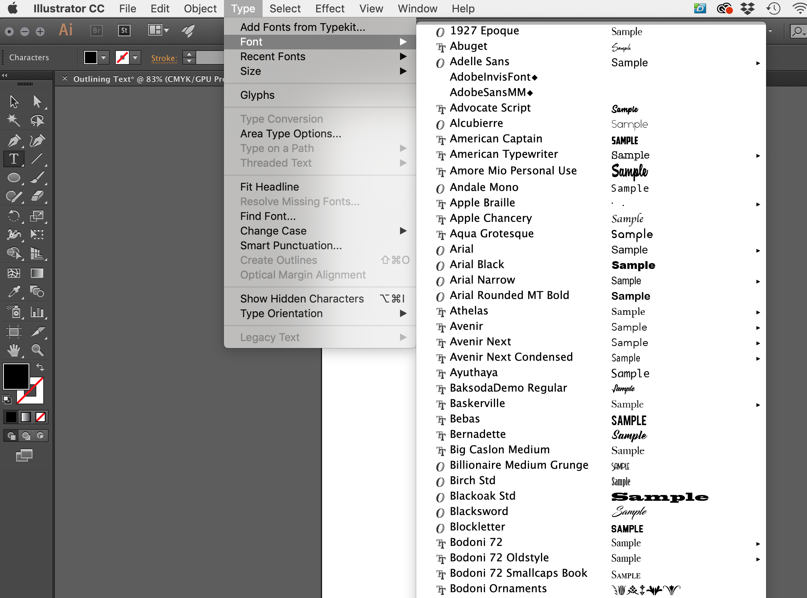
Task: Increase stroke weight with stepper
Action: tap(189, 54)
